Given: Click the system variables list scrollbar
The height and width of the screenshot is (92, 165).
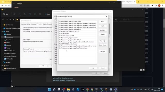Looking at the screenshot, I should click(x=109, y=51).
